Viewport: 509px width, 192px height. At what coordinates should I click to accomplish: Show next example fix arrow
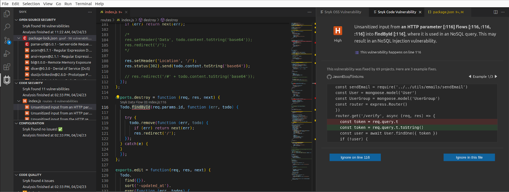(x=496, y=76)
